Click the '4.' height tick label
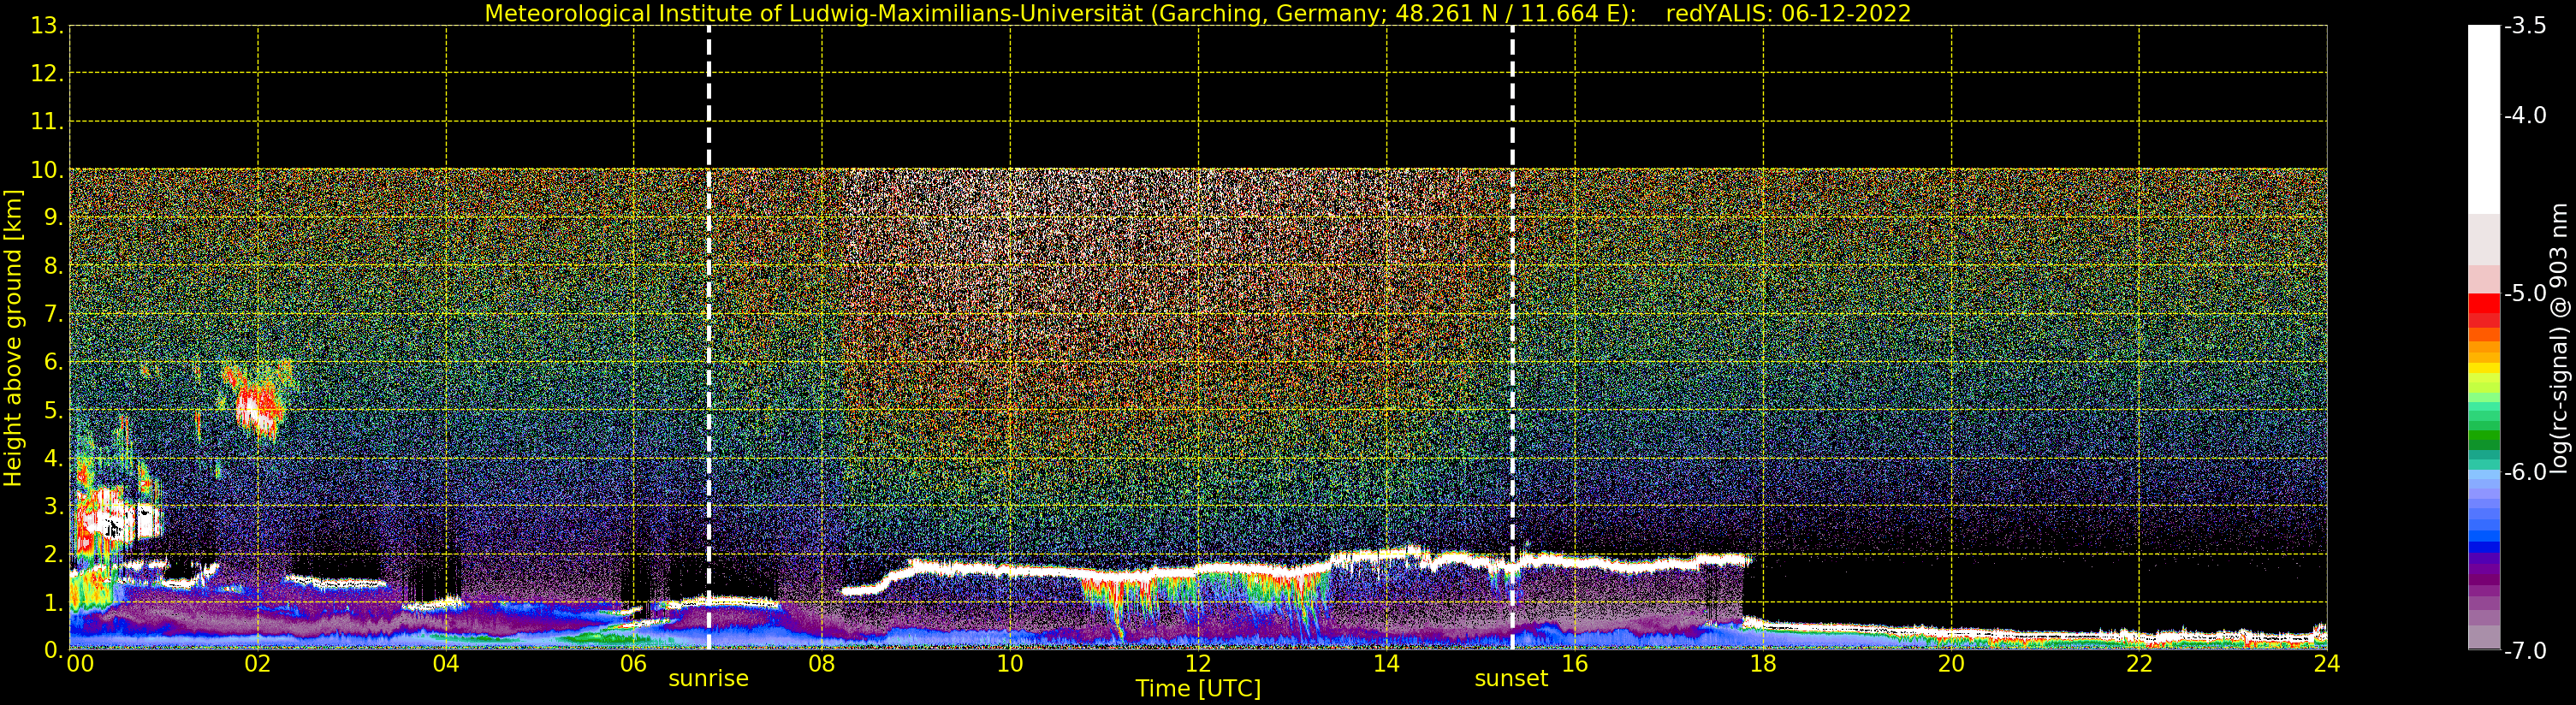 pos(54,458)
